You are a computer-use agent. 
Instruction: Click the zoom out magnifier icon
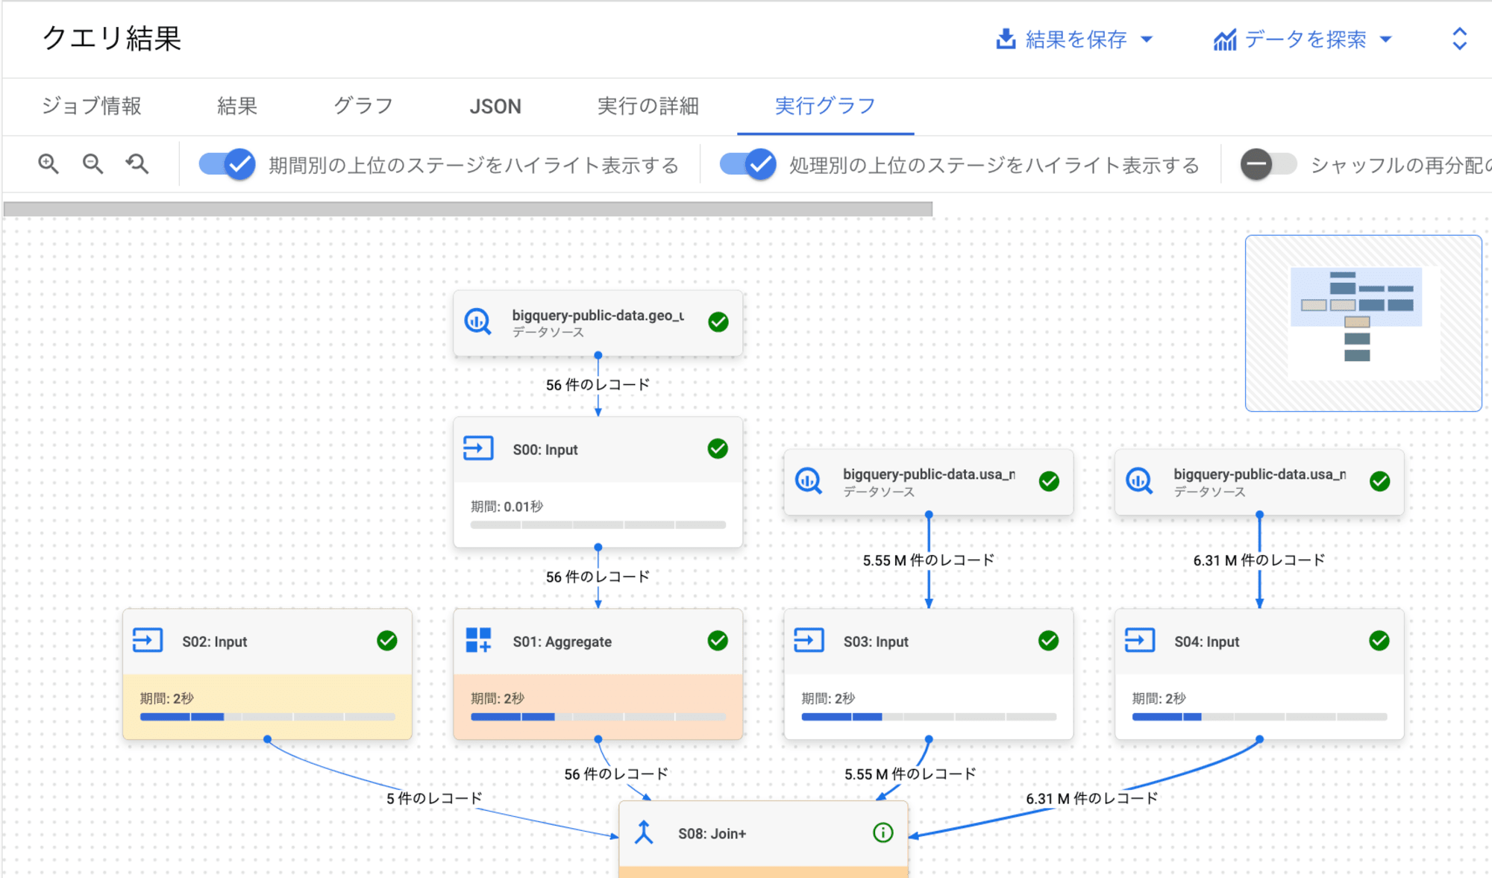point(93,164)
